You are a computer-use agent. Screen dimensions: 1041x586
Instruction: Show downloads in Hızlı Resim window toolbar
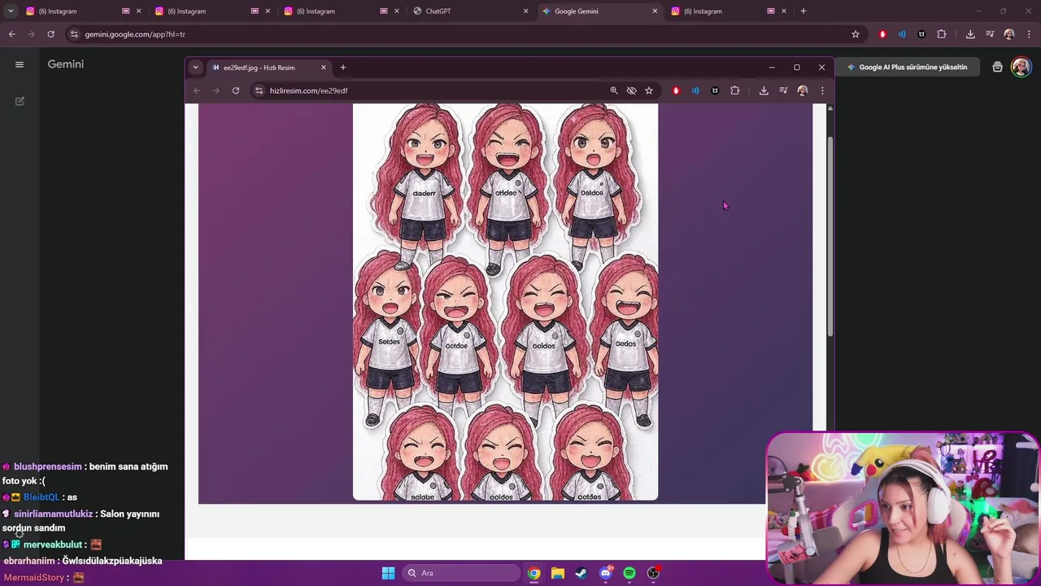point(764,90)
